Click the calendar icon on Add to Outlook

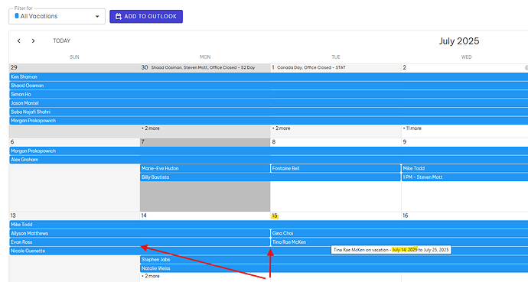click(x=118, y=17)
